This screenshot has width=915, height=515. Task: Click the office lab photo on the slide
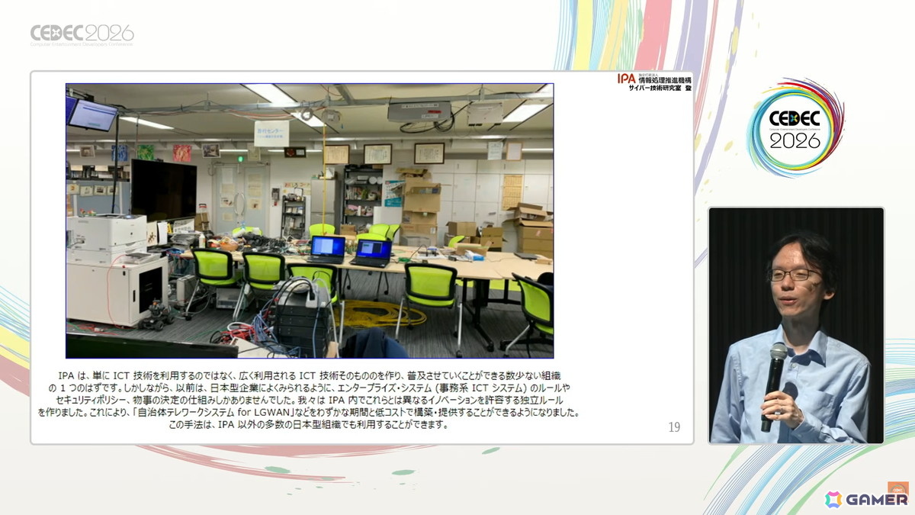tap(310, 220)
